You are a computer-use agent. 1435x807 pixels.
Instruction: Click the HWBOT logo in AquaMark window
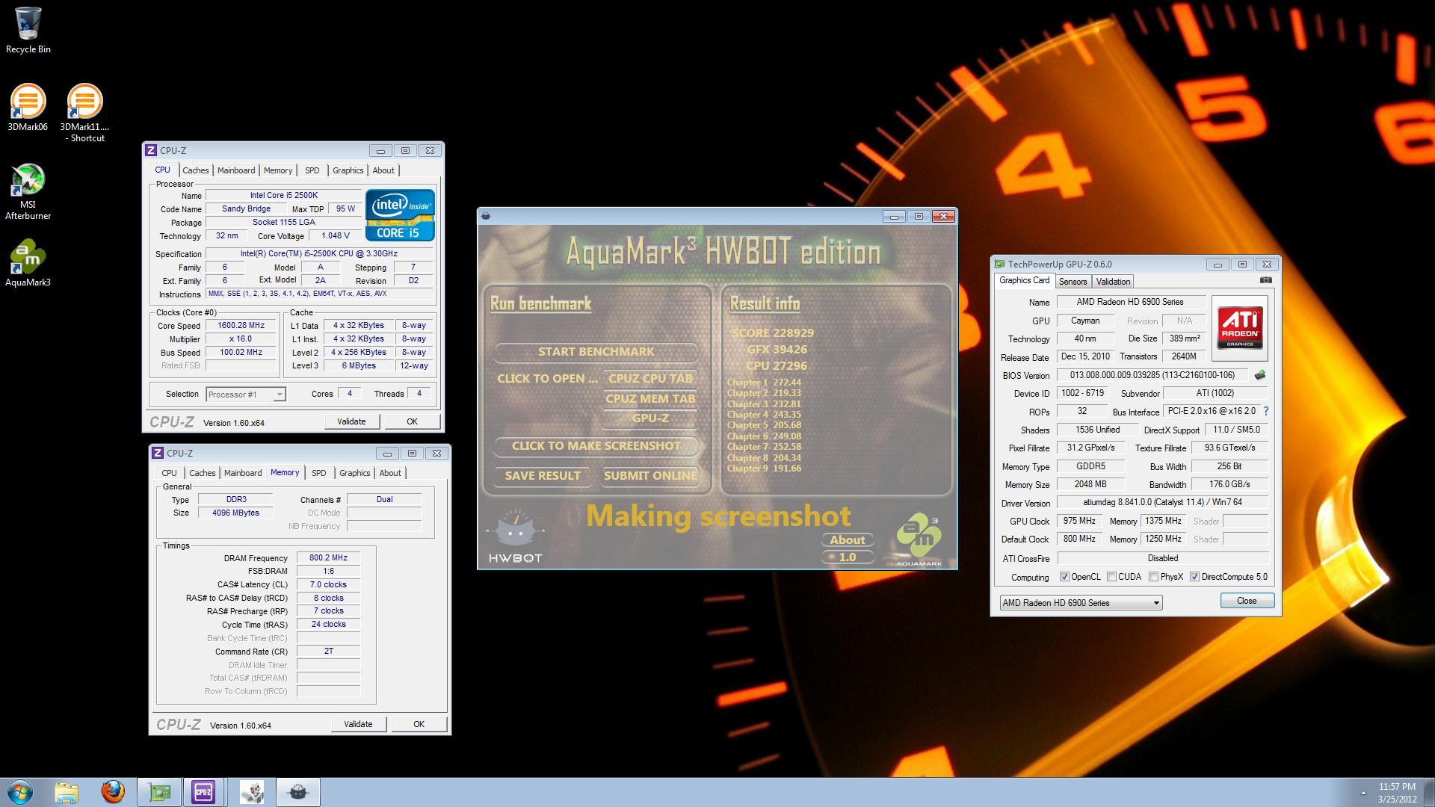coord(515,536)
